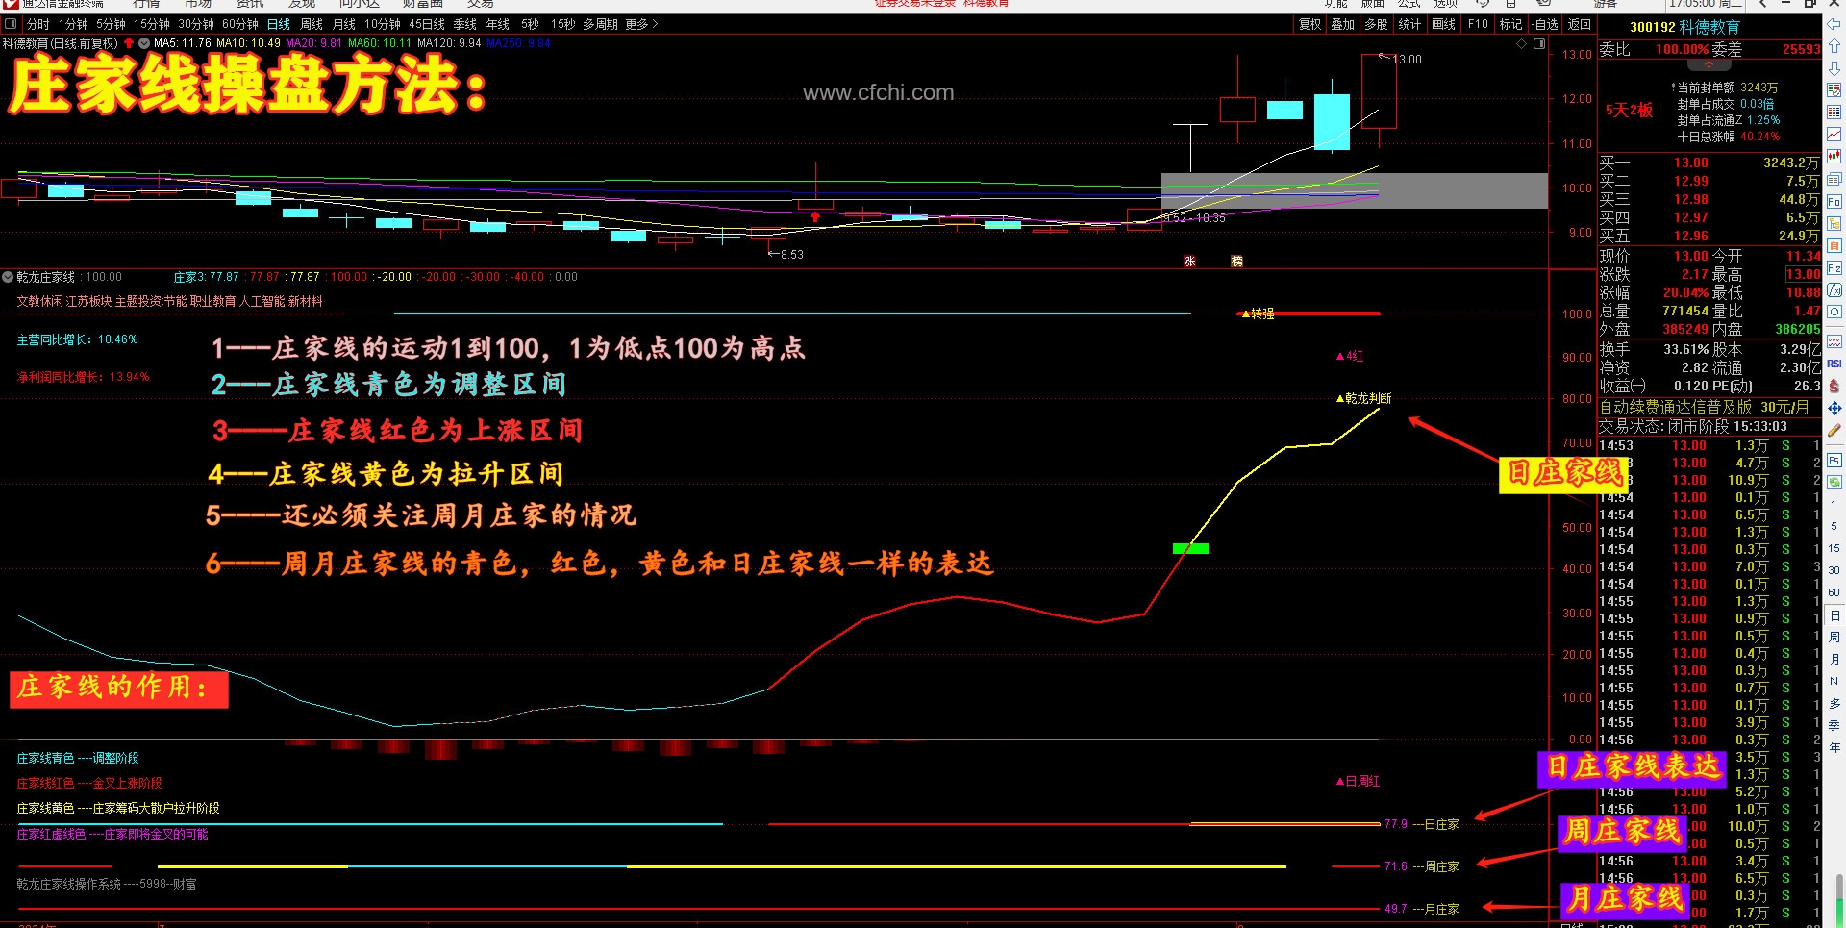Open the trend line chart icon in right toolbar

point(1834,135)
